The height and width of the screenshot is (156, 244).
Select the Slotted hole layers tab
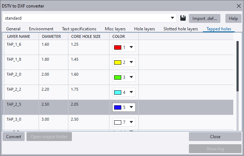click(x=181, y=29)
